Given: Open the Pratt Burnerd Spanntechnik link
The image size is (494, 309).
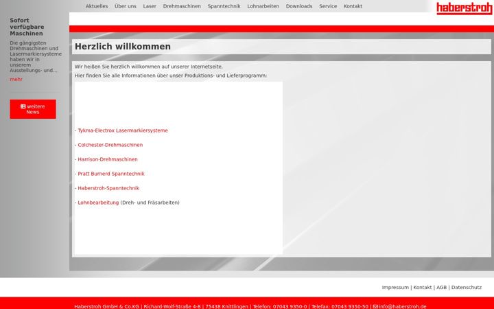Looking at the screenshot, I should [x=111, y=174].
